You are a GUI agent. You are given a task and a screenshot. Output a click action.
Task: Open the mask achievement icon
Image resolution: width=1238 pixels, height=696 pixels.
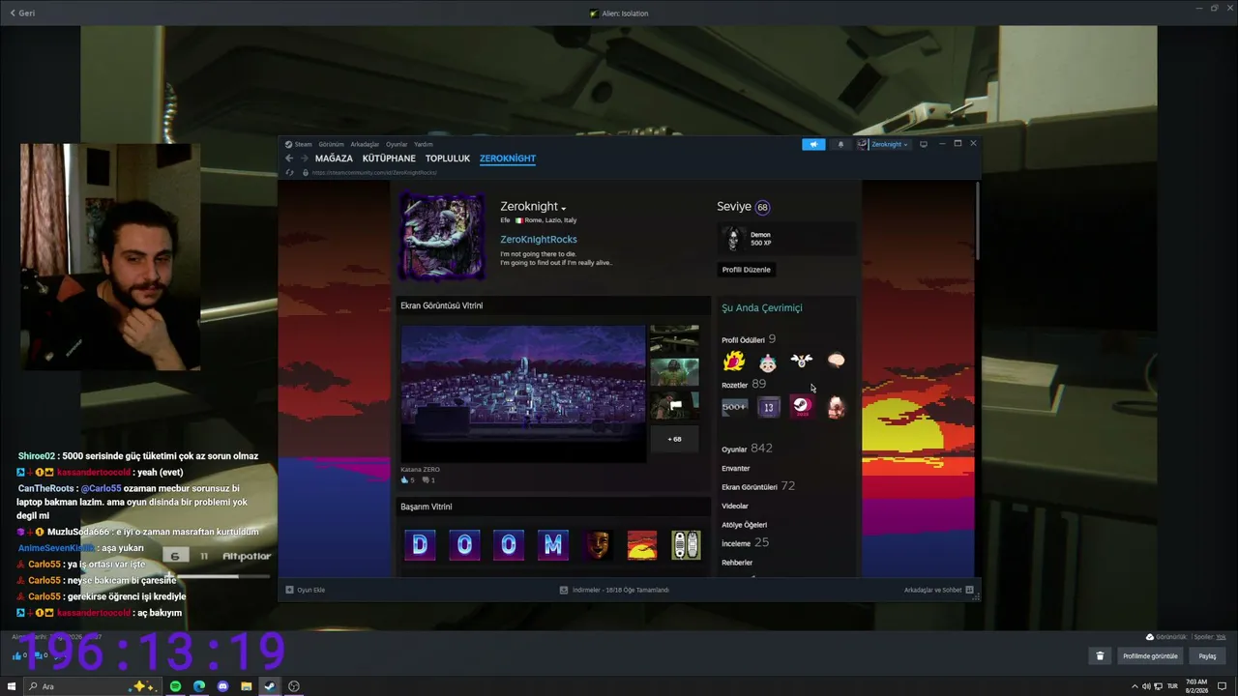tap(598, 545)
